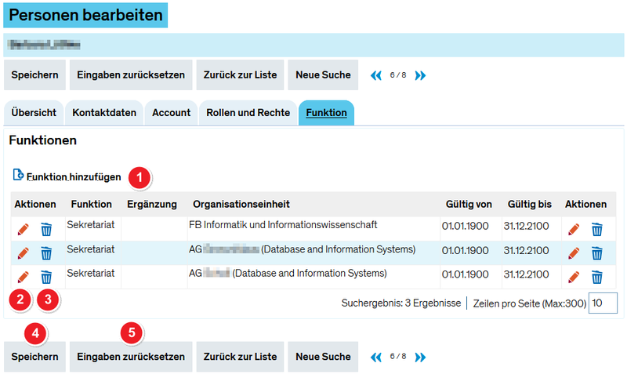Click the Funktion hinzufügen link
The image size is (627, 374).
pos(74,176)
